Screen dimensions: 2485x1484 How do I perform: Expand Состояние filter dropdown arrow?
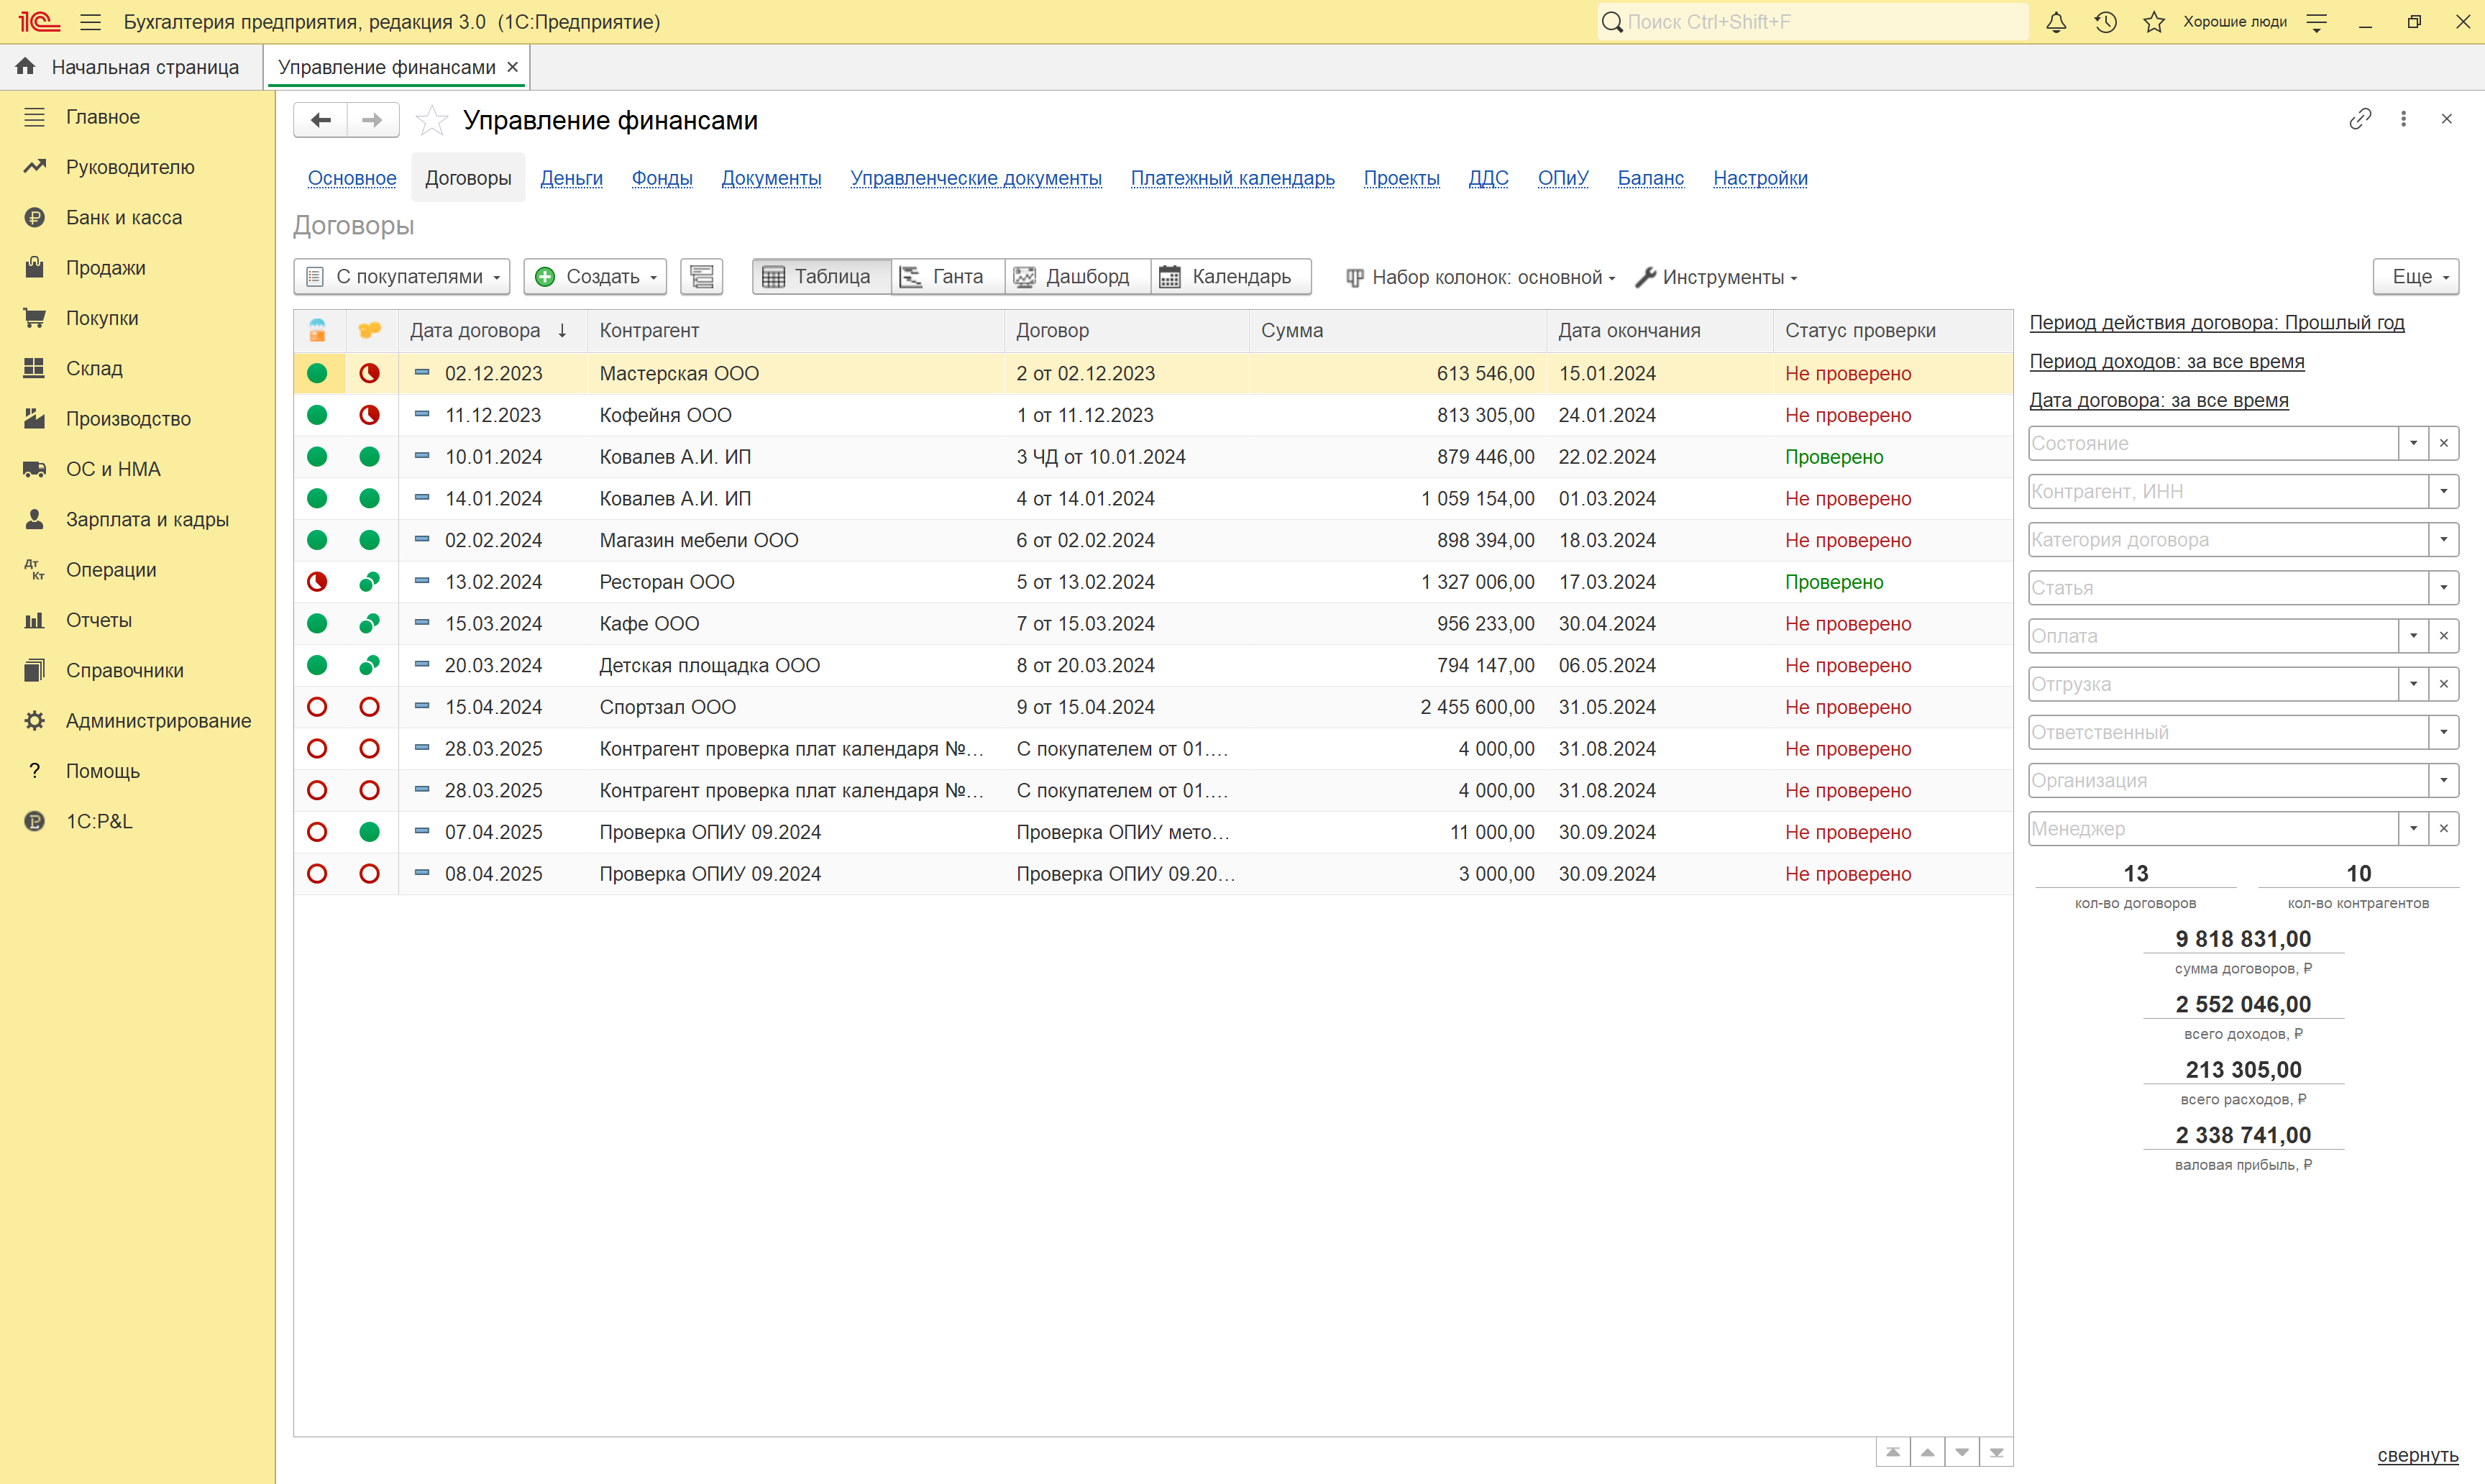click(2413, 443)
